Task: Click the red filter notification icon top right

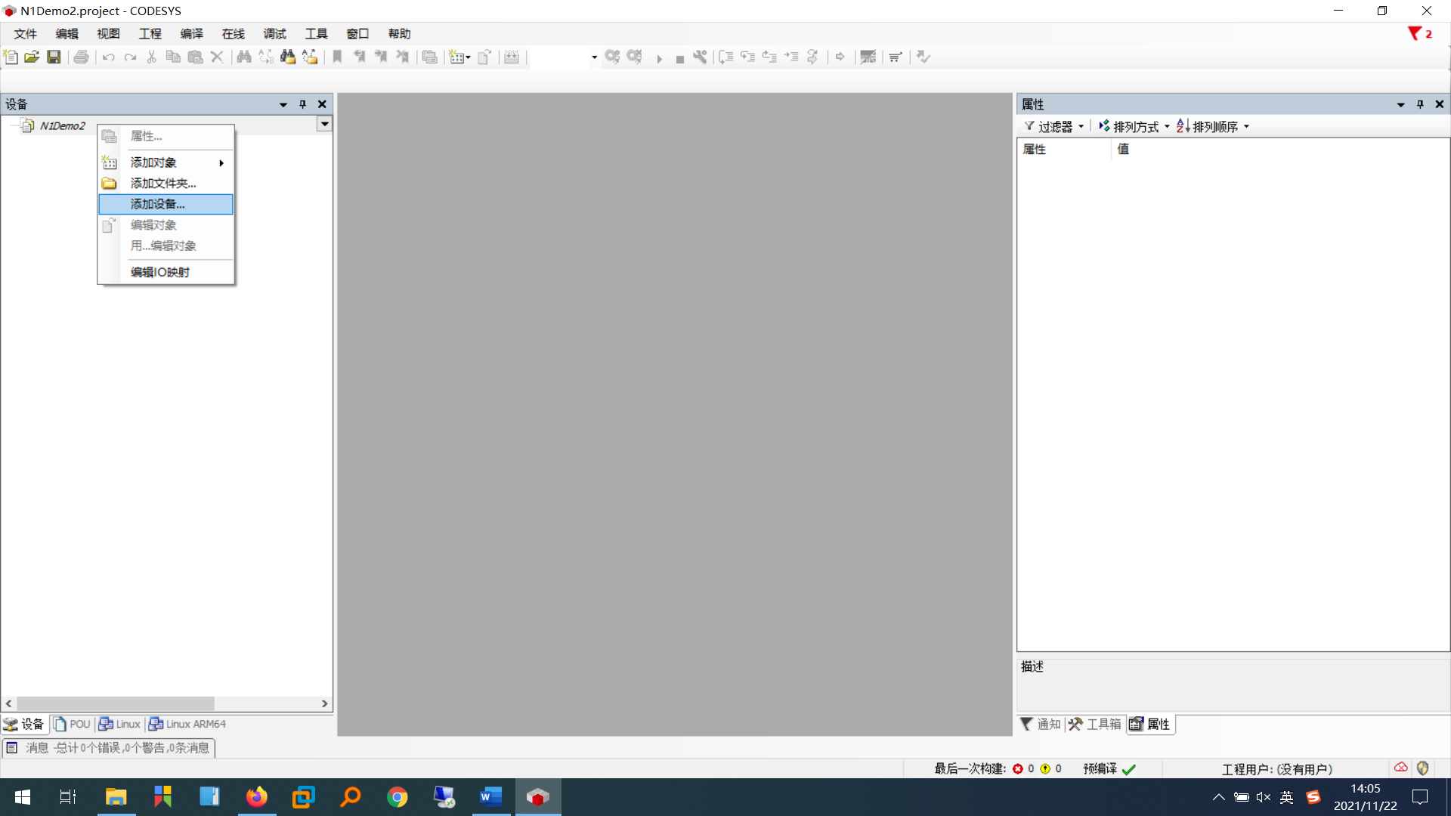Action: (x=1415, y=33)
